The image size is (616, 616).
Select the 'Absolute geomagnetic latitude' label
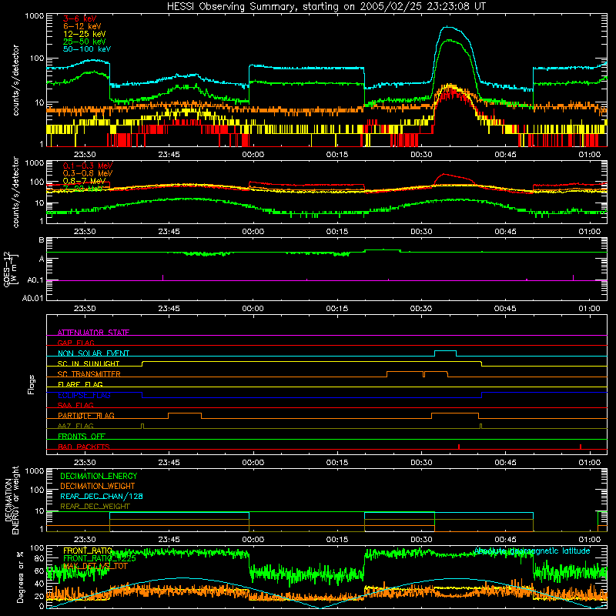pos(532,551)
